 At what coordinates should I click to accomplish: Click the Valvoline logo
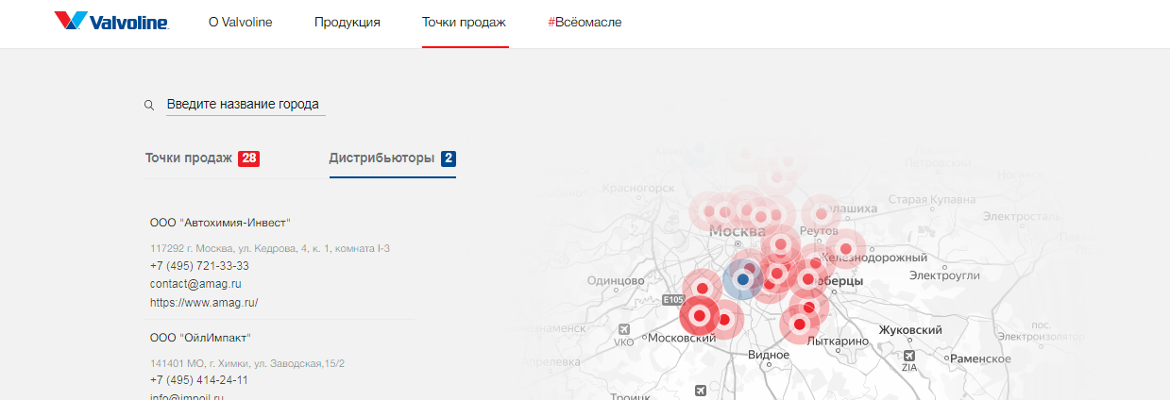click(111, 22)
